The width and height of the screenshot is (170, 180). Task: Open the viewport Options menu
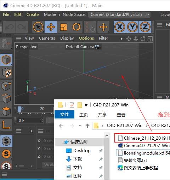click(x=86, y=38)
